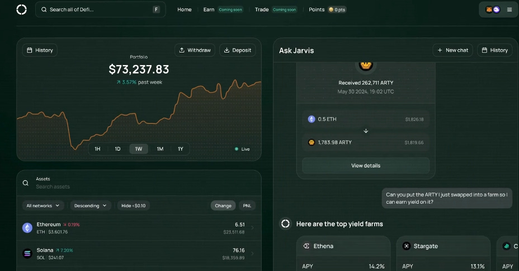Screen dimensions: 519x271
Task: Open the Home menu item
Action: coord(185,10)
